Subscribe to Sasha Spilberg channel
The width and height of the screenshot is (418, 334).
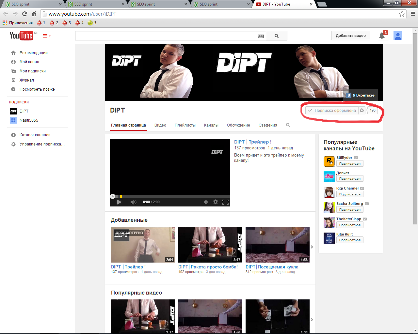click(350, 210)
